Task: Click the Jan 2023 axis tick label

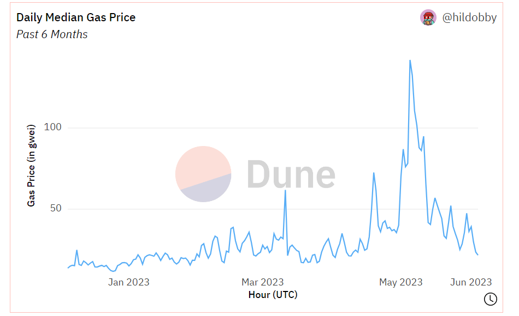Action: pos(128,282)
